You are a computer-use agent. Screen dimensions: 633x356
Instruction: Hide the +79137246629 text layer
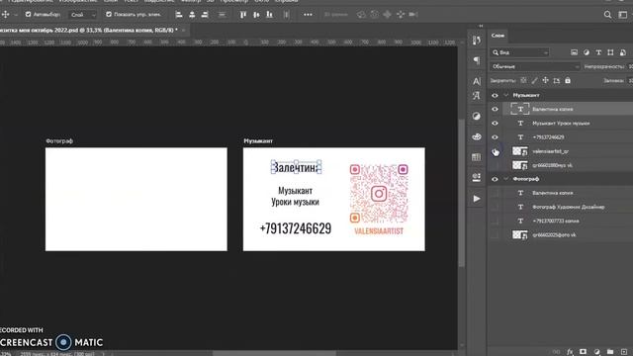[x=495, y=137]
